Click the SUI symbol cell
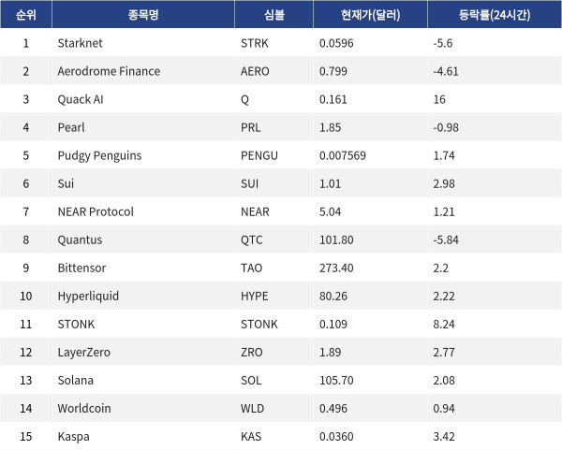562x450 pixels. (249, 183)
